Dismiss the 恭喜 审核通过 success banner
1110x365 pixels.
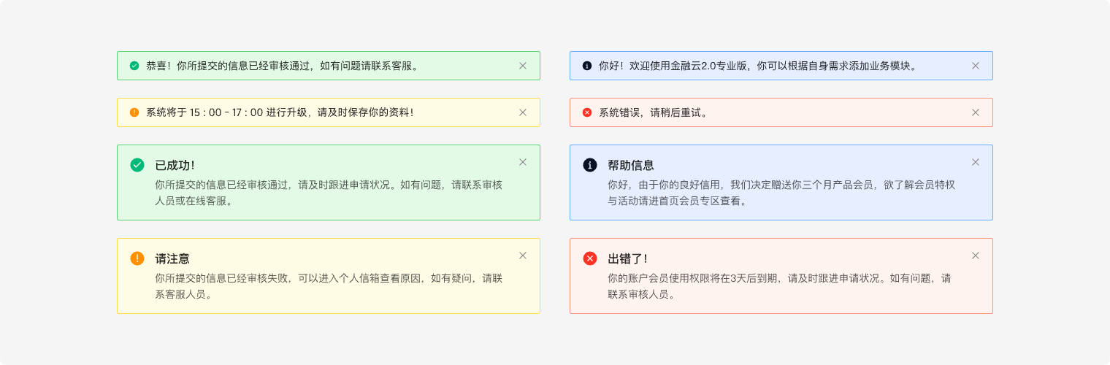[x=523, y=66]
